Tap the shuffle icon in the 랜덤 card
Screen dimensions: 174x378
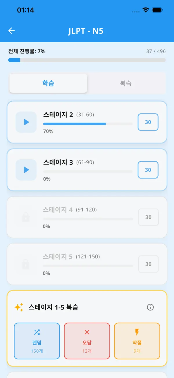click(x=37, y=332)
